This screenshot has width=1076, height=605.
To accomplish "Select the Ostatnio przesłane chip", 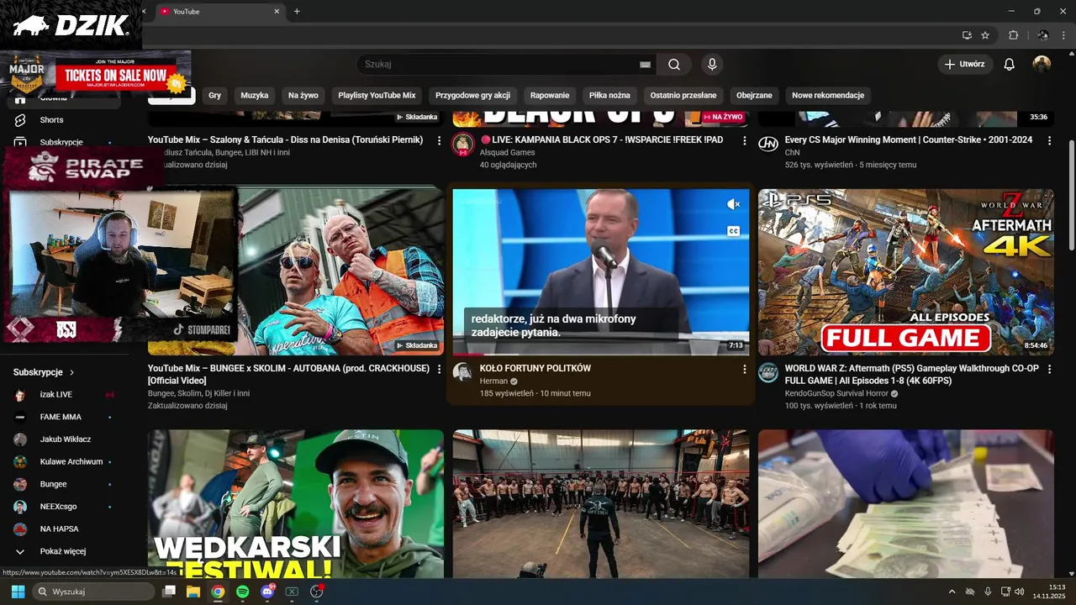I will [683, 96].
